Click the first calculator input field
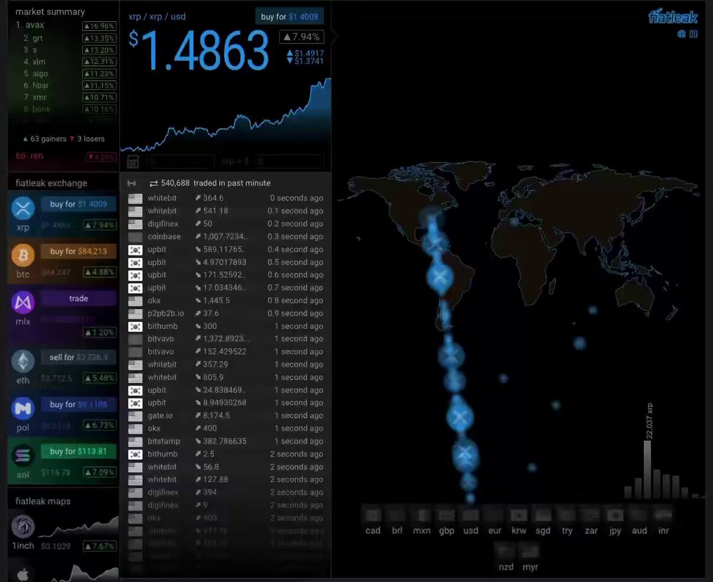713x582 pixels. click(x=180, y=162)
